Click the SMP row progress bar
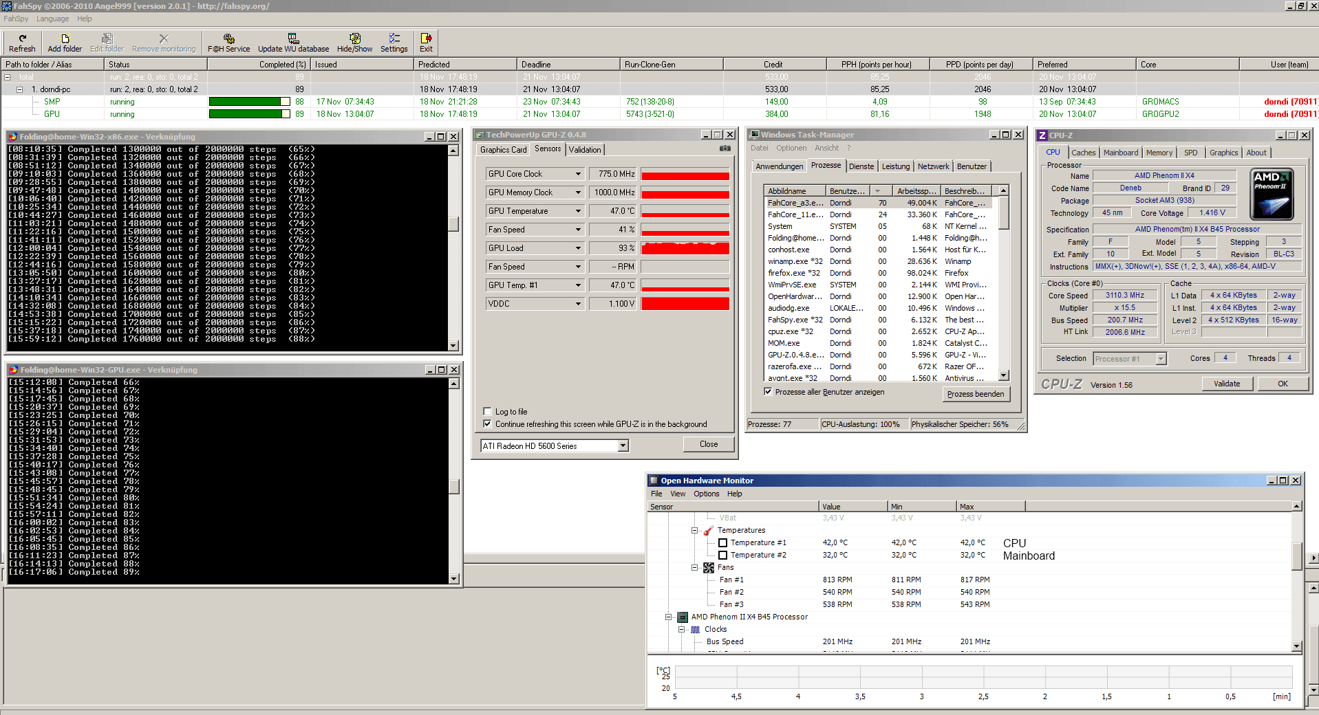Image resolution: width=1319 pixels, height=715 pixels. 250,102
